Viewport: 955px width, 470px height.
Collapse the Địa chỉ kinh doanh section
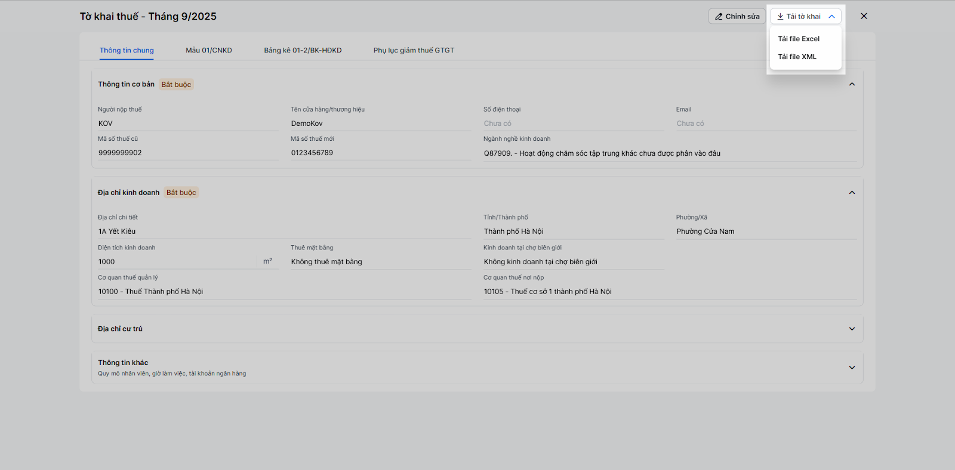point(852,193)
